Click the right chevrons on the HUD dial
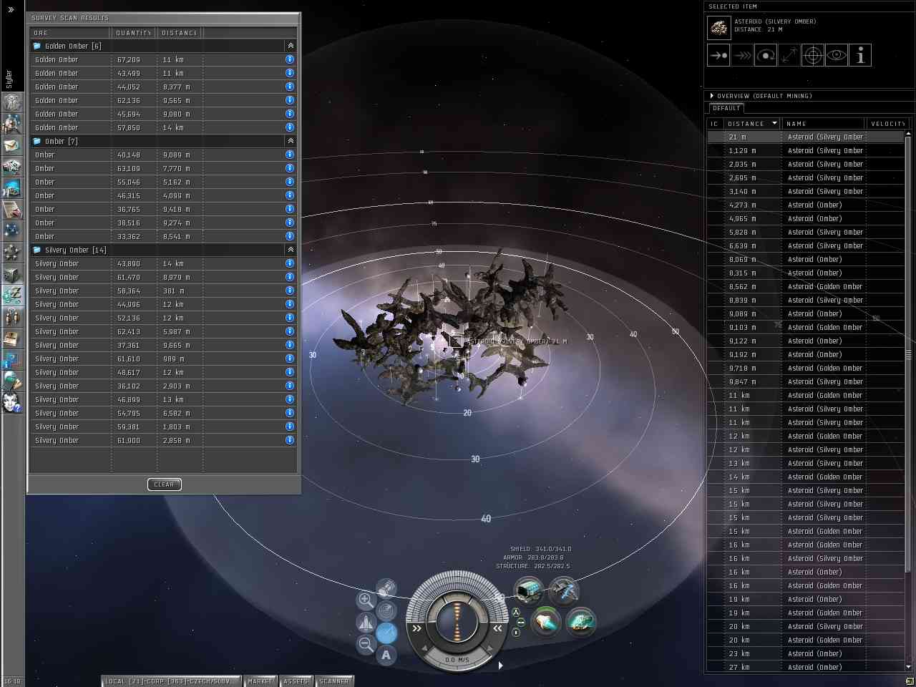Viewport: 916px width, 687px height. [x=497, y=628]
